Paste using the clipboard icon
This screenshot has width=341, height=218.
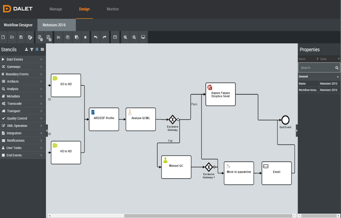[x=76, y=37]
